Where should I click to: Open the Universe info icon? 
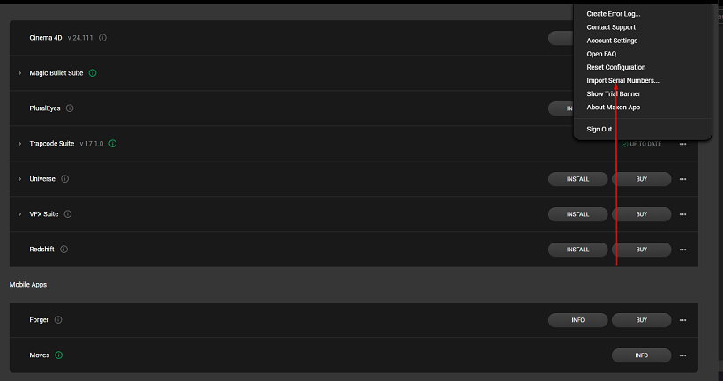(x=65, y=179)
